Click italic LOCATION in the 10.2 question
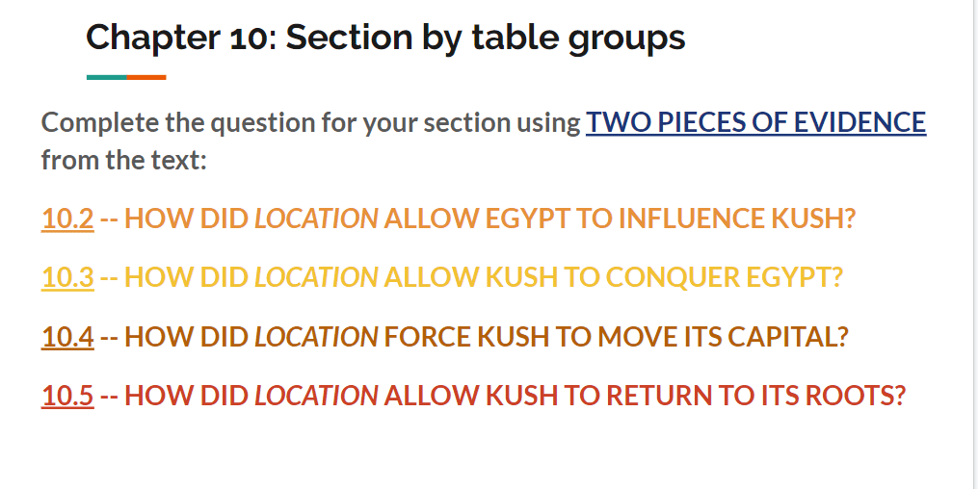Screen dimensions: 978x489 point(316,219)
